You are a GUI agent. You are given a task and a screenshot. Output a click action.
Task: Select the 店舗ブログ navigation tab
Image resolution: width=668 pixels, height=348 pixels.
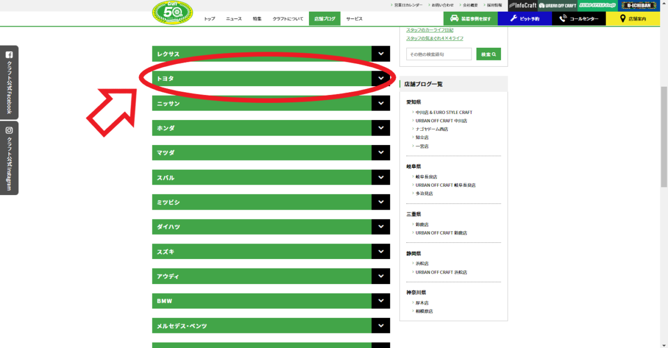pos(325,18)
